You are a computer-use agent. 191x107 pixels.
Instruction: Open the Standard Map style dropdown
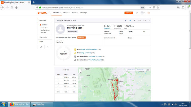[141, 70]
